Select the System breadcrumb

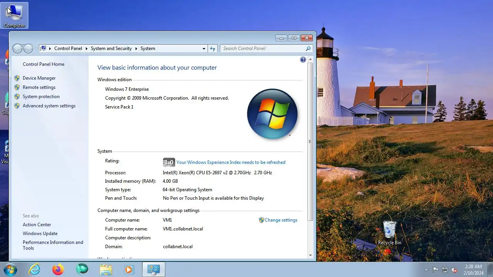tap(148, 48)
